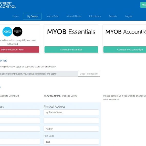Click Connect to Essentials button
The height and width of the screenshot is (146, 146).
pos(71,49)
